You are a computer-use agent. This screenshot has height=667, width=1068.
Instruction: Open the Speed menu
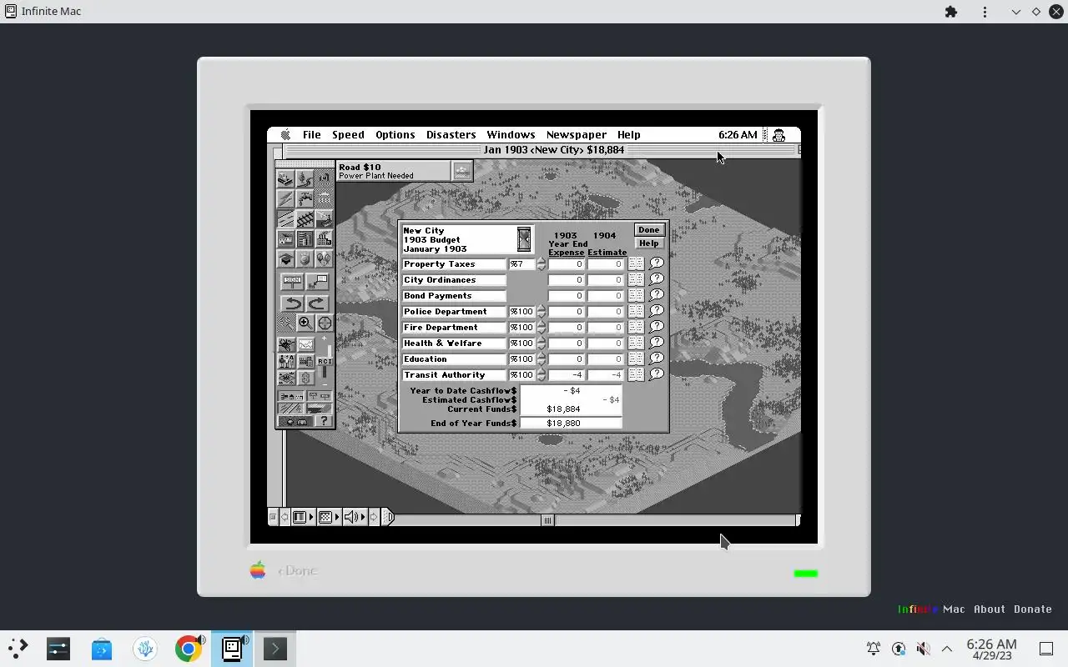348,134
